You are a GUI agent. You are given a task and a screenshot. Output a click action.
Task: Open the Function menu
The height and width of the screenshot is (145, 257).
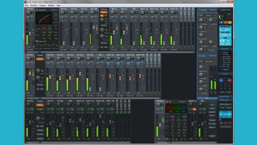[x=34, y=5]
